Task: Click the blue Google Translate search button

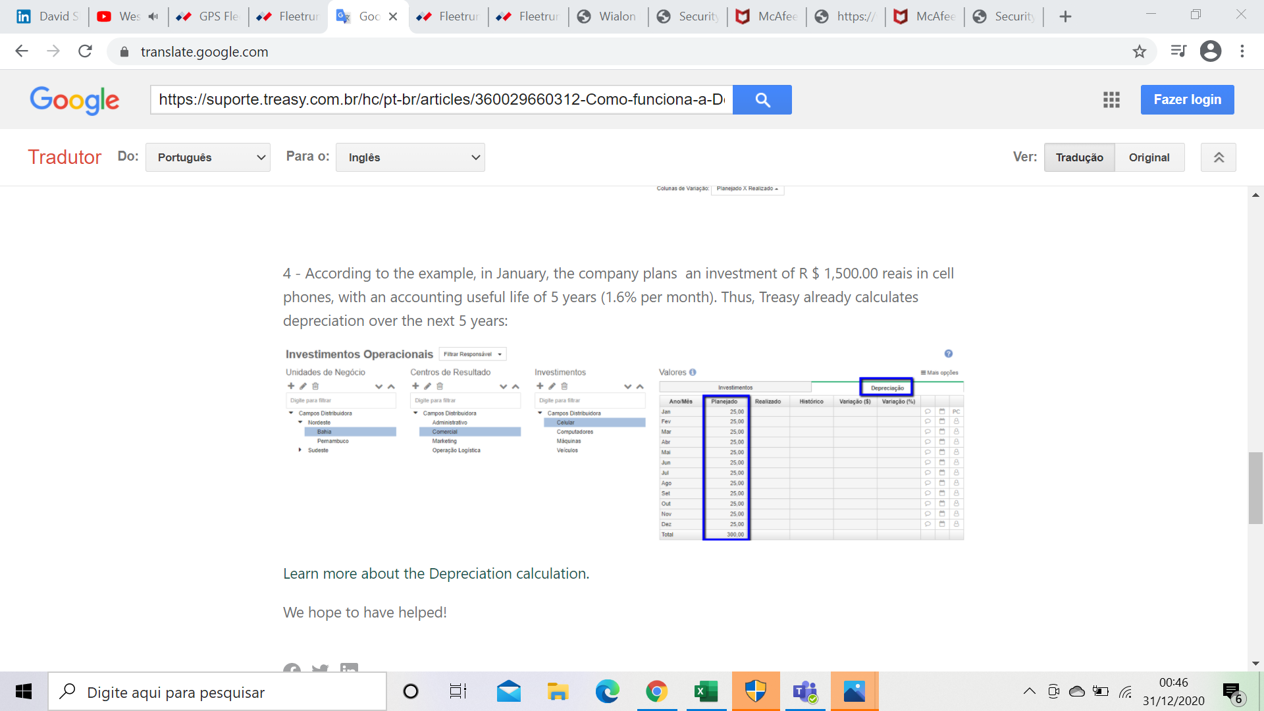Action: (762, 99)
